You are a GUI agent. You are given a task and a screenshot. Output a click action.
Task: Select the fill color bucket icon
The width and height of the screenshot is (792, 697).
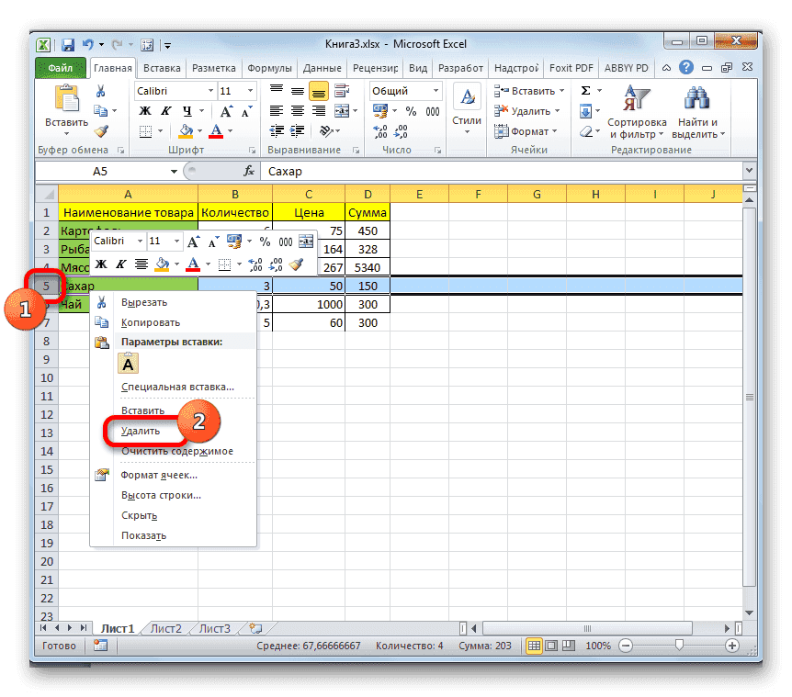[185, 130]
